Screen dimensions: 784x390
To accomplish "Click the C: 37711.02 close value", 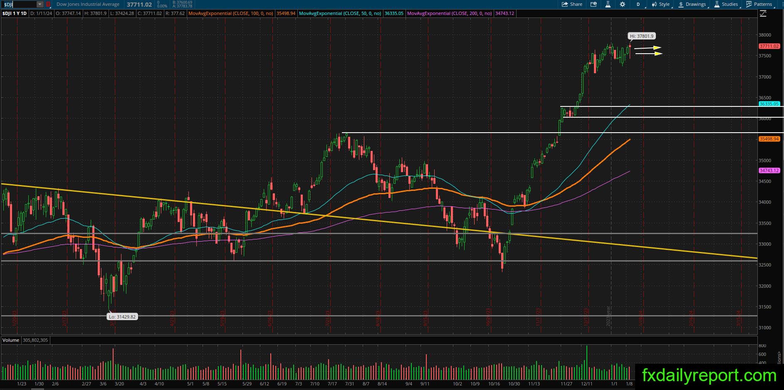I will pos(149,13).
